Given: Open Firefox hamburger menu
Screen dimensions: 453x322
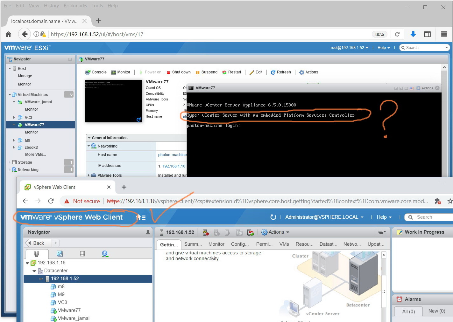Looking at the screenshot, I should pos(444,34).
